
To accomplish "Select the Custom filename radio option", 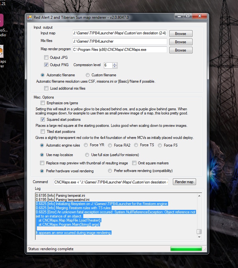I will pos(88,75).
